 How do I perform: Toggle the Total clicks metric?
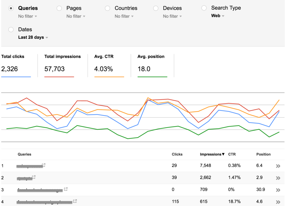[x=16, y=66]
